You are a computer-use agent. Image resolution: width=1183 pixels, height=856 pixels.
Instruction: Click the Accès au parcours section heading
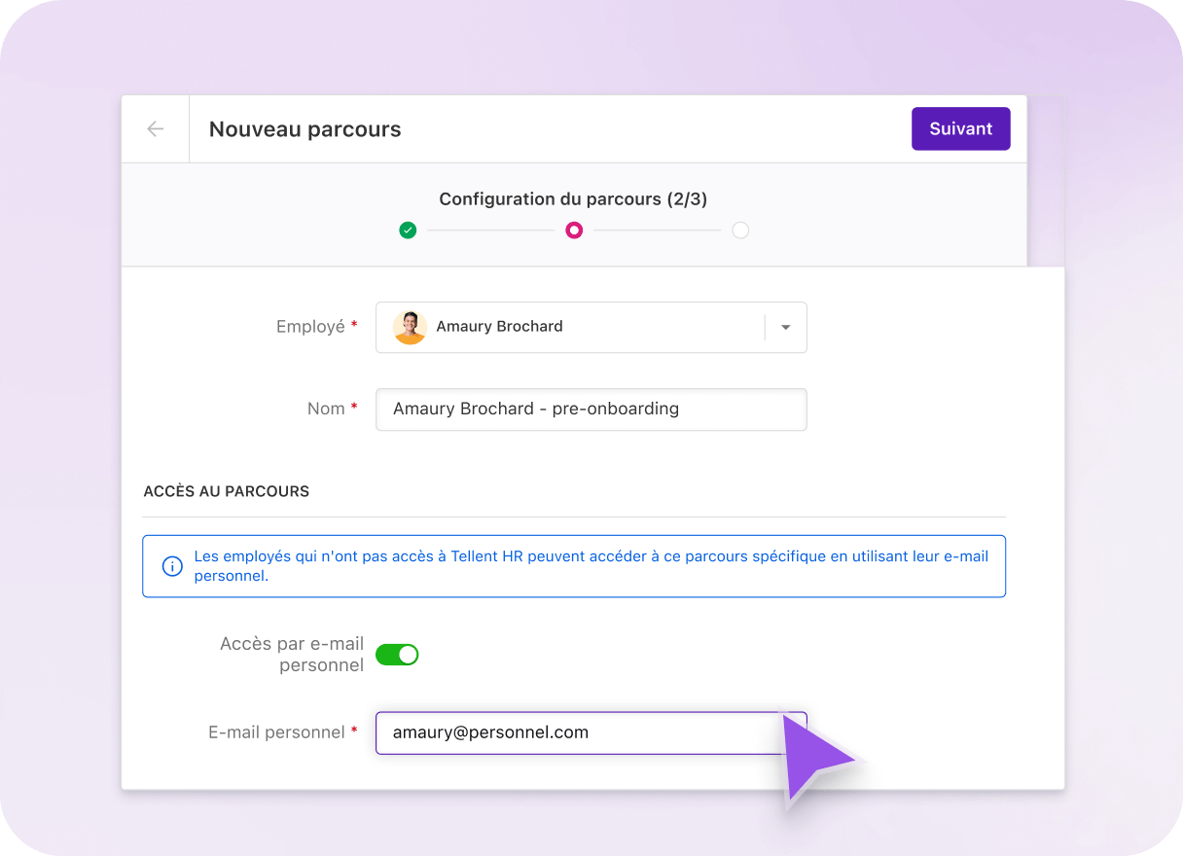point(226,491)
